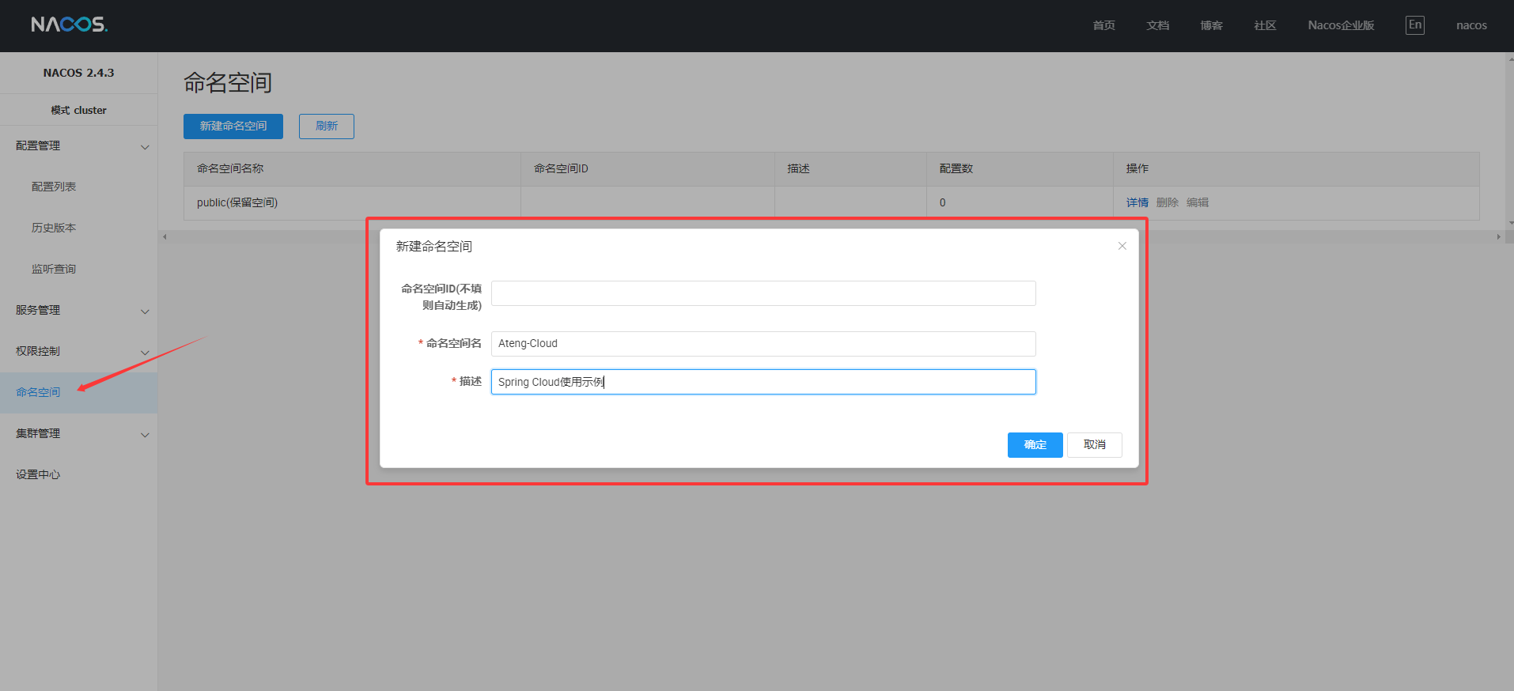Click the NACOS logo in header
The image size is (1514, 691).
click(70, 25)
